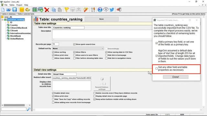Image resolution: width=207 pixels, height=116 pixels.
Task: Enable Hide link in navigation menu
Action: click(x=106, y=58)
